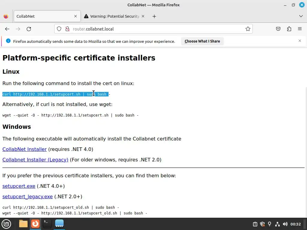Open a new tab with plus

click(154, 16)
